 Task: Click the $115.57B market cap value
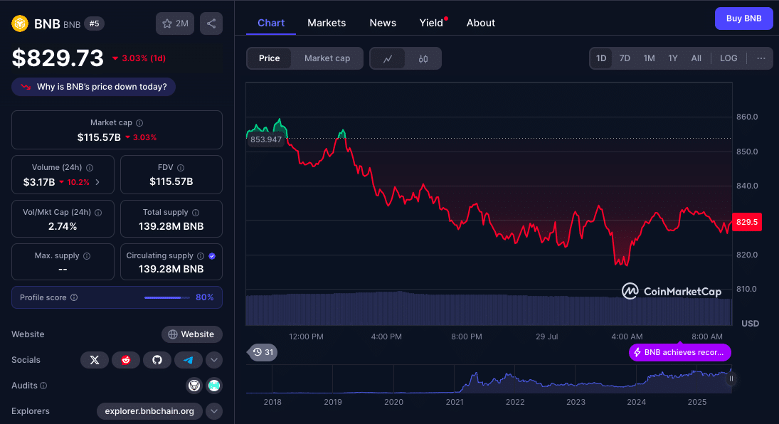tap(99, 137)
